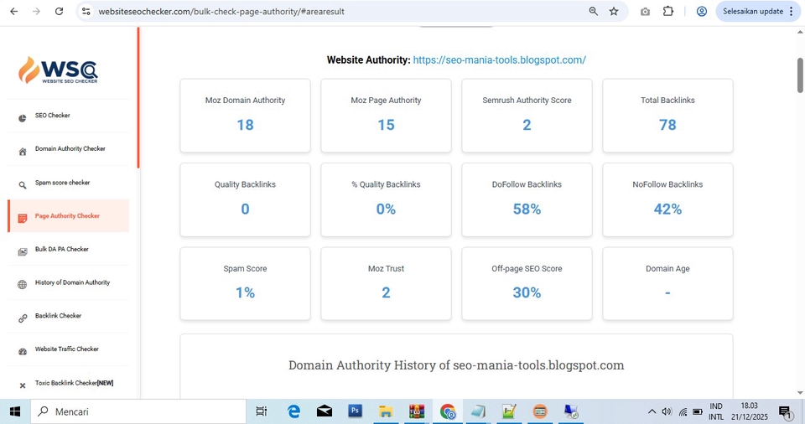Open the seo-mania-tools.blogspot.com link
805x424 pixels.
(x=499, y=60)
